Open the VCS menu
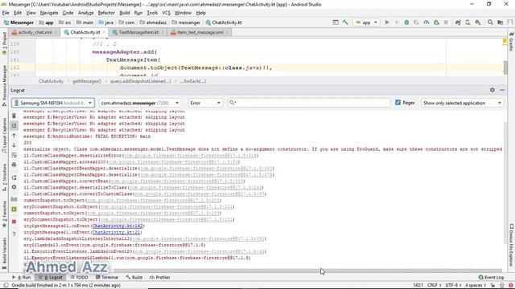Screen dimensions: 515x289 [x=167, y=13]
